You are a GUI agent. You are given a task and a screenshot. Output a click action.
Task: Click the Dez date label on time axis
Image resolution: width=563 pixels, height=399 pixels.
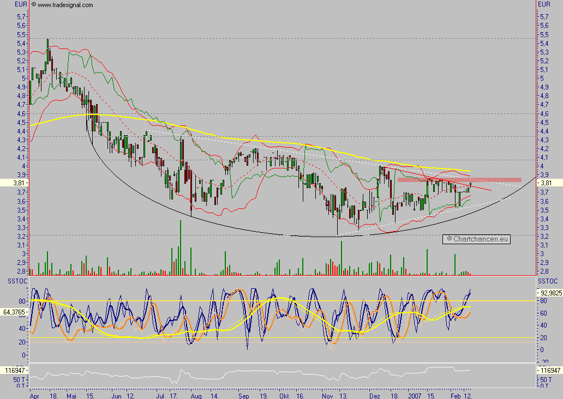tap(374, 396)
